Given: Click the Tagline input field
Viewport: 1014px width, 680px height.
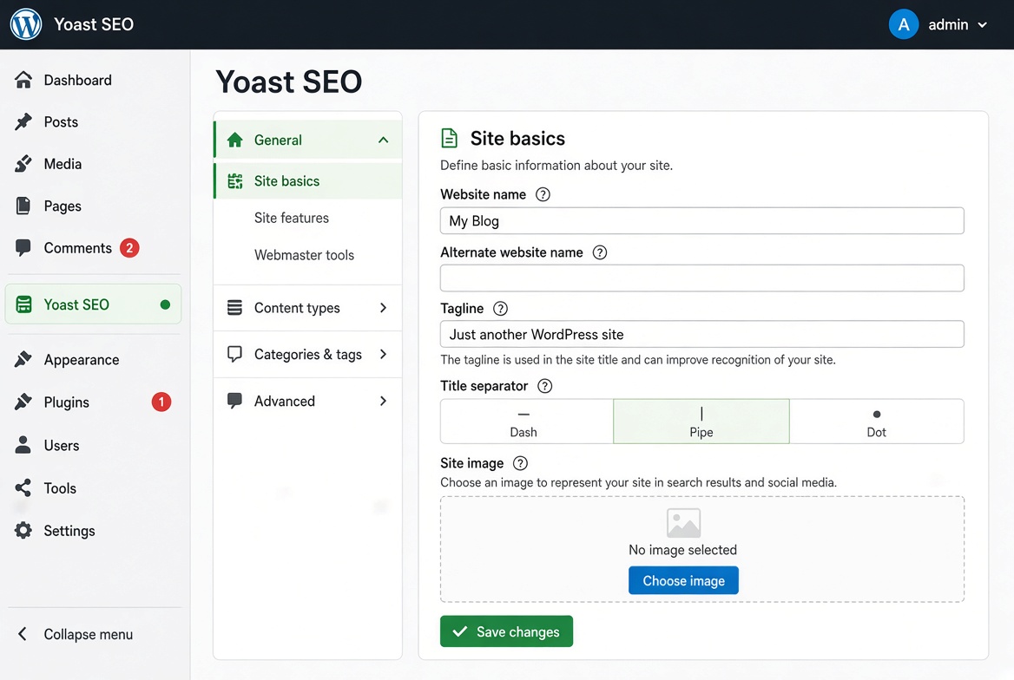Looking at the screenshot, I should [702, 334].
